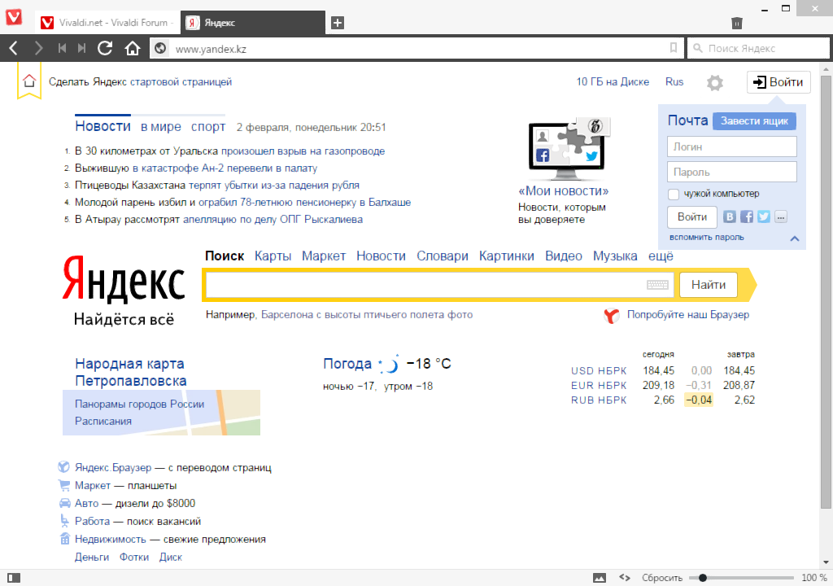This screenshot has height=586, width=833.
Task: Toggle image loading in status bar
Action: coord(600,578)
